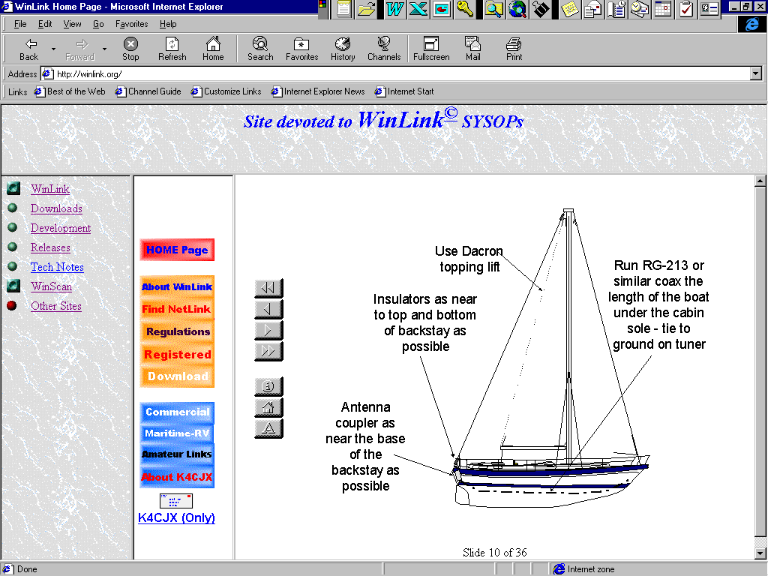The height and width of the screenshot is (576, 768).
Task: Open the Development sidebar link
Action: (61, 228)
